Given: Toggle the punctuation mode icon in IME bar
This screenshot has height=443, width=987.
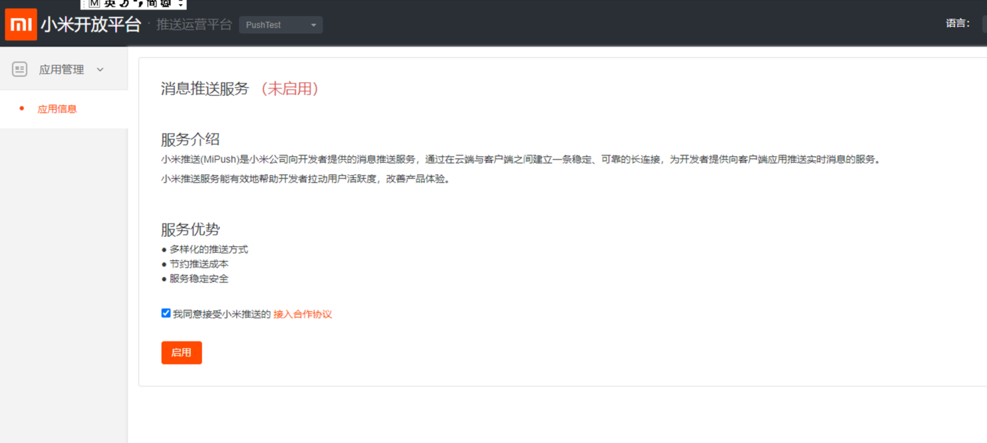Looking at the screenshot, I should [x=138, y=4].
